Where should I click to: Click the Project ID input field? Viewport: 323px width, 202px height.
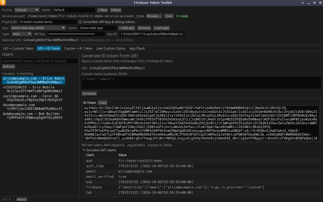(48, 22)
